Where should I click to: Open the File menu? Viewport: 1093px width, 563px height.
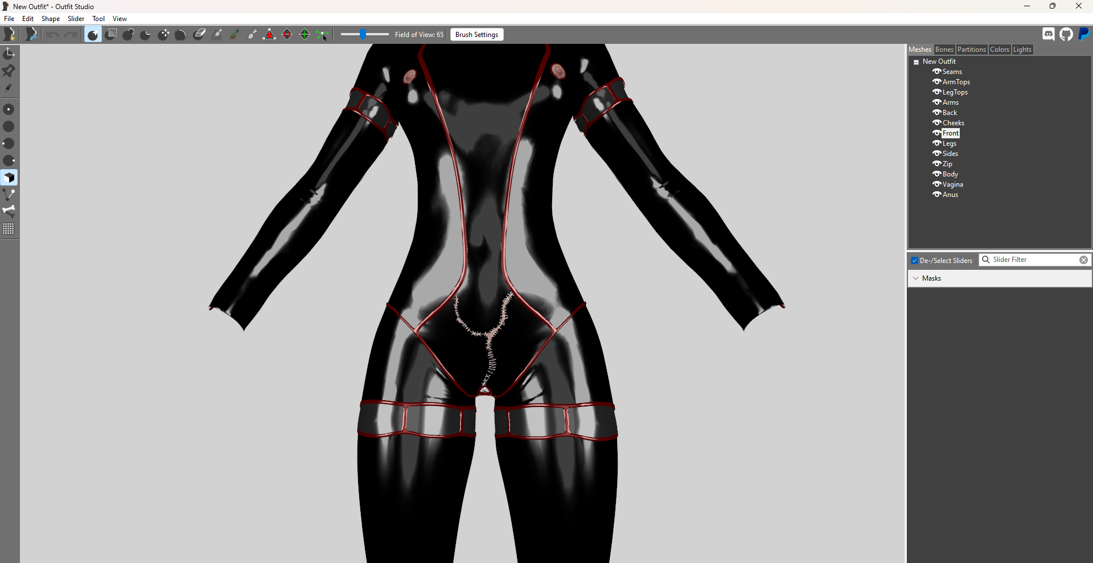9,19
